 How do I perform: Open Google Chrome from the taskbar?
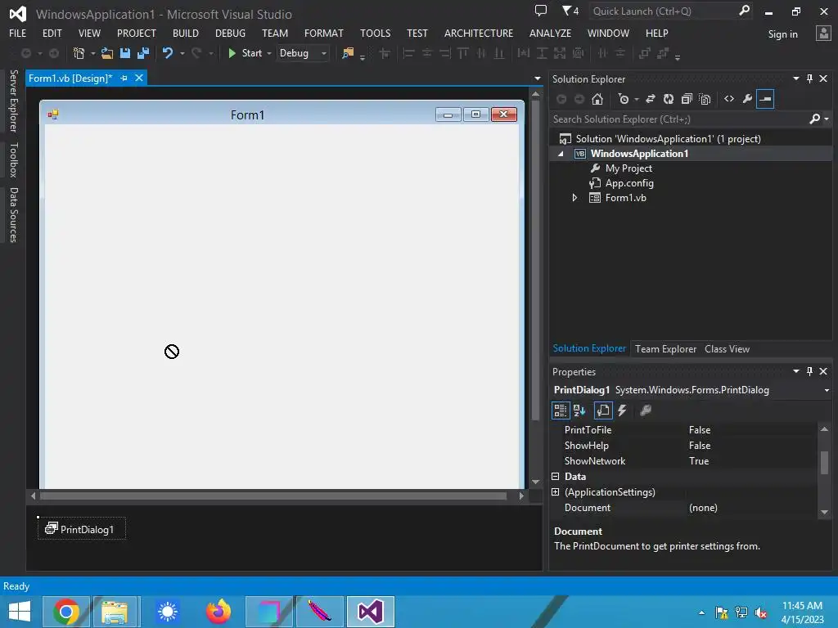[x=66, y=612]
